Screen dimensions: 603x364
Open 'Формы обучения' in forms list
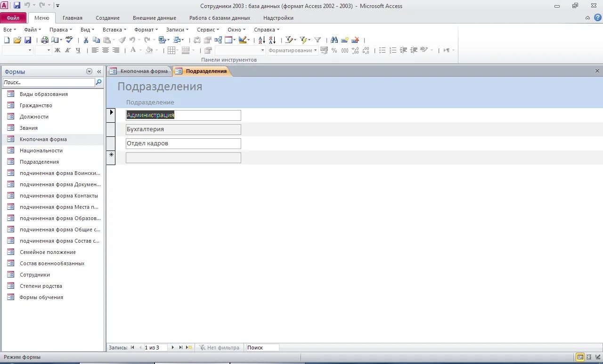point(52,297)
